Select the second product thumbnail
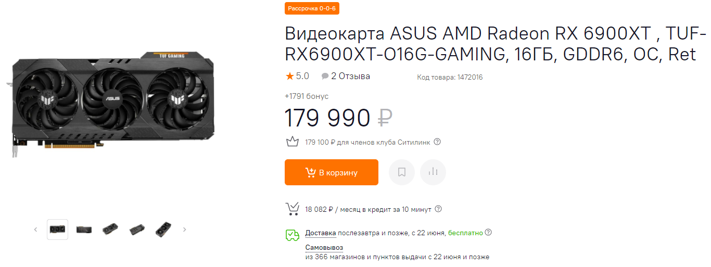This screenshot has width=711, height=267. [x=84, y=230]
